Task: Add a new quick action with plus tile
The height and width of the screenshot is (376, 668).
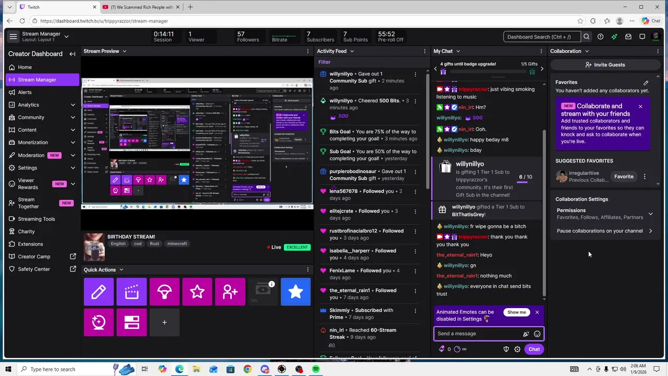Action: click(164, 322)
